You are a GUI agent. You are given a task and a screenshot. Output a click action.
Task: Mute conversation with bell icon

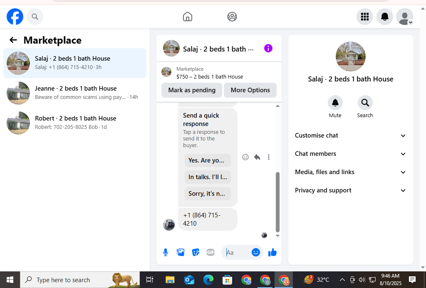click(335, 103)
